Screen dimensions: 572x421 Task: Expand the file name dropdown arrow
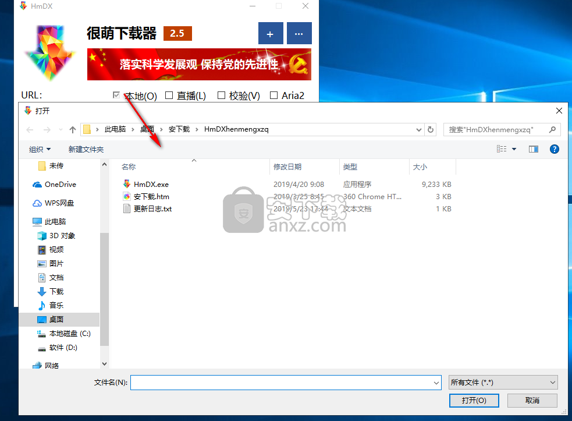[x=436, y=383]
